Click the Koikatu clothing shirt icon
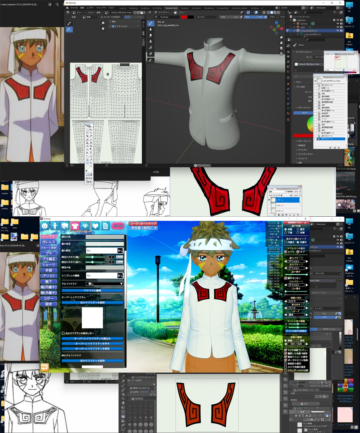Image resolution: width=360 pixels, height=433 pixels. (75, 226)
